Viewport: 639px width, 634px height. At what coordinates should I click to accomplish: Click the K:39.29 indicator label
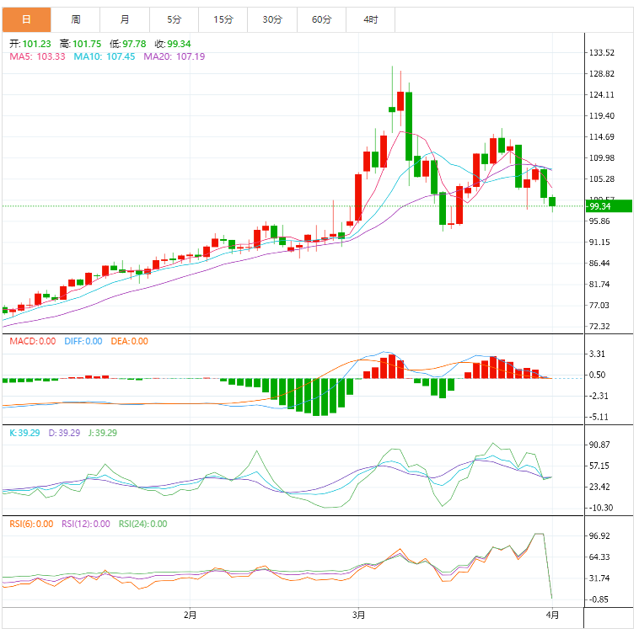point(24,433)
